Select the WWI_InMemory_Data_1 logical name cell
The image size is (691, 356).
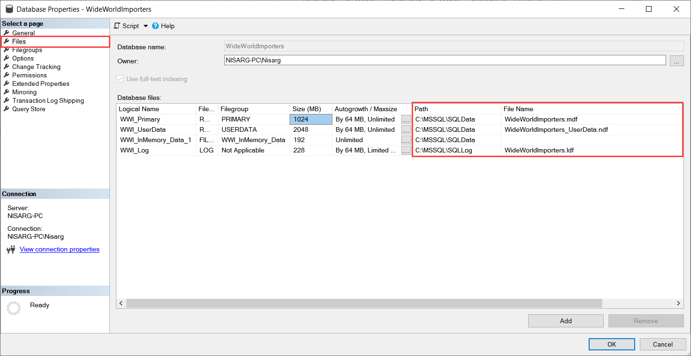(x=156, y=140)
